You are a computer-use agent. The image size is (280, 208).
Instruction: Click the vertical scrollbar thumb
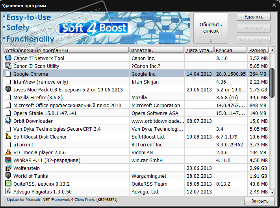point(272,83)
